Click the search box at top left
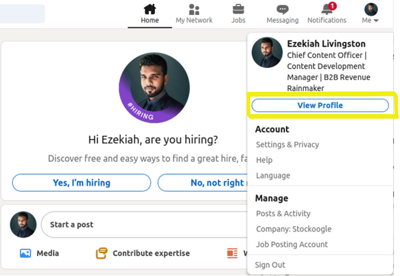This screenshot has height=276, width=400. (22, 14)
